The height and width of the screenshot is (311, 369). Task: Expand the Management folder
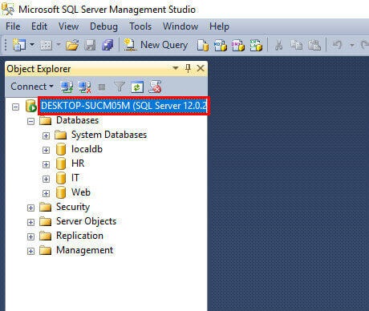(30, 252)
